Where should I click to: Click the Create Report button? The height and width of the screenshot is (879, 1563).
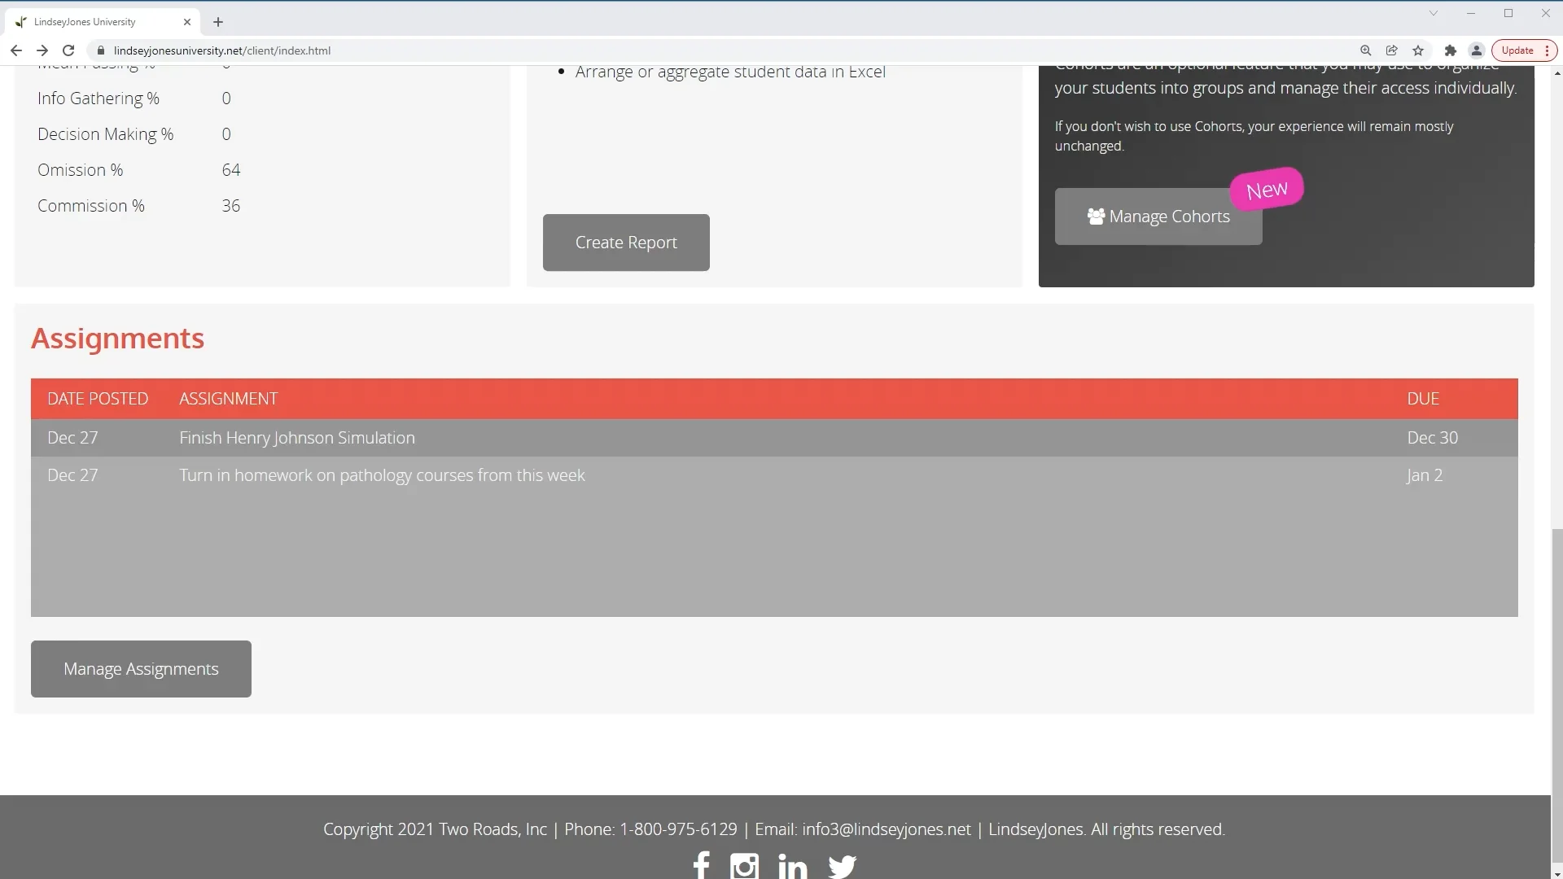click(625, 243)
